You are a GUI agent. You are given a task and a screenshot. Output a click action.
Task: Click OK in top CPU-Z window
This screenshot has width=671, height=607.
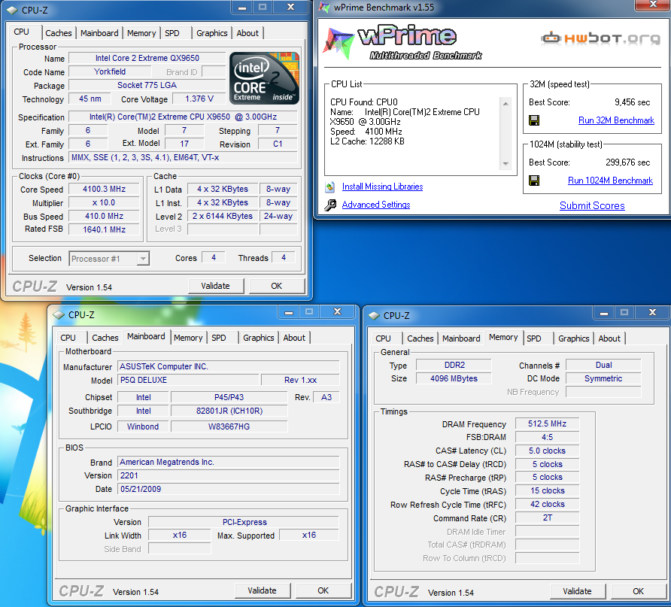276,286
